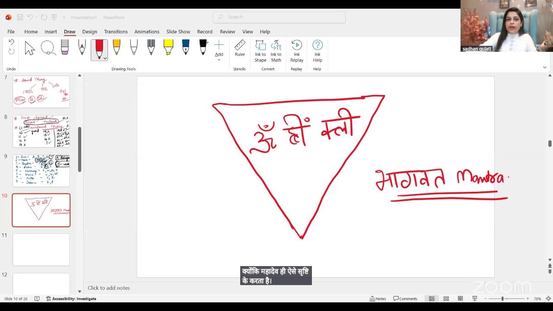
Task: Switch to Slide Sorter view
Action: coord(446,298)
